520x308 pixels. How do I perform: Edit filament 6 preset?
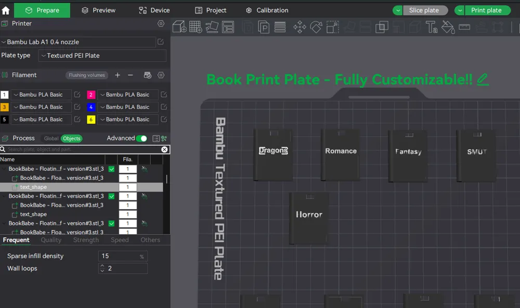point(163,119)
